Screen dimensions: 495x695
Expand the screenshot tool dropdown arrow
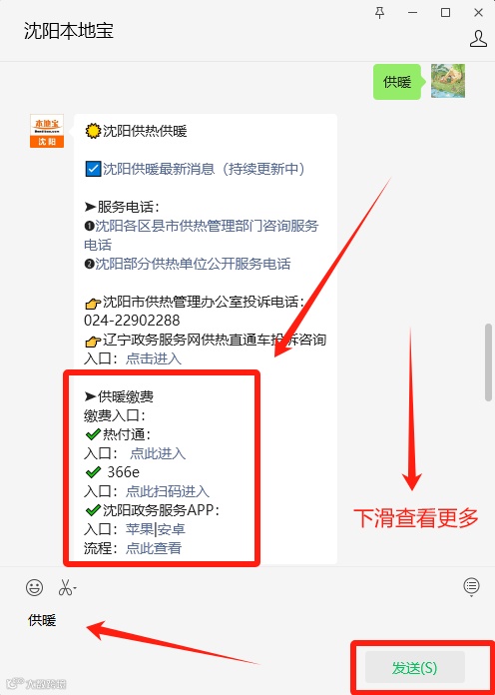(75, 588)
